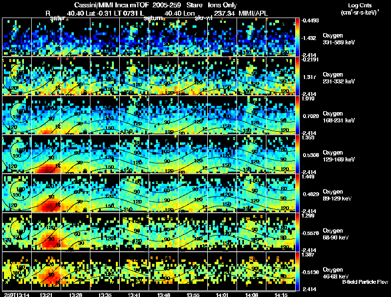Screen dimensions: 391x297
Task: Click the color scale bar beside 68-90 keV row
Action: click(x=297, y=232)
